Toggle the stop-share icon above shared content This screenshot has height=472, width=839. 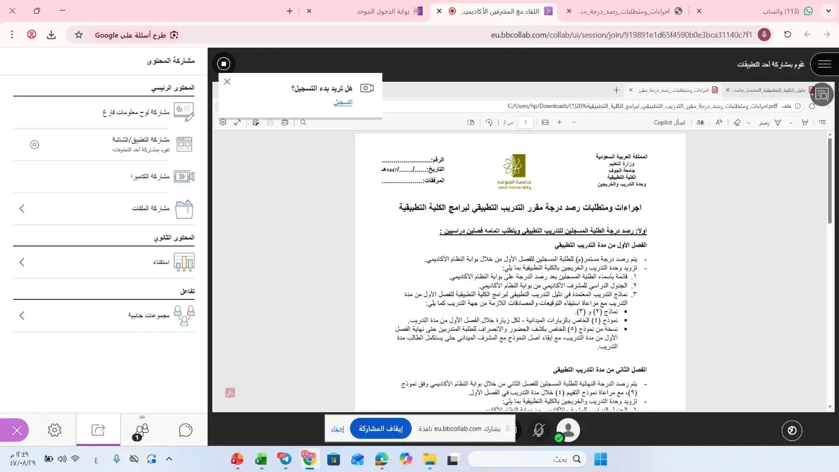(224, 63)
